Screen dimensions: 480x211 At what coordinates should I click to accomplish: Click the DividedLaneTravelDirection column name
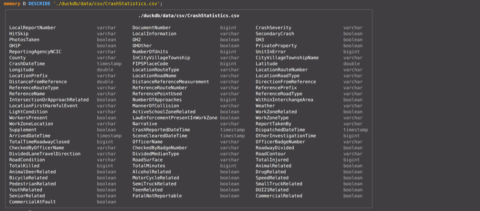click(45, 154)
